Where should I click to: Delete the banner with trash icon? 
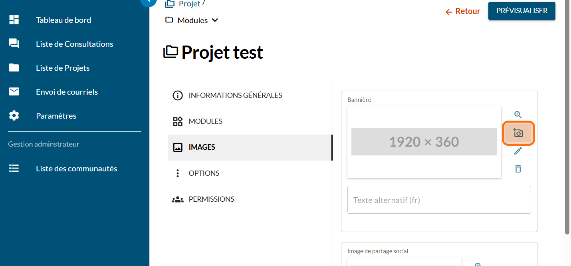(518, 169)
